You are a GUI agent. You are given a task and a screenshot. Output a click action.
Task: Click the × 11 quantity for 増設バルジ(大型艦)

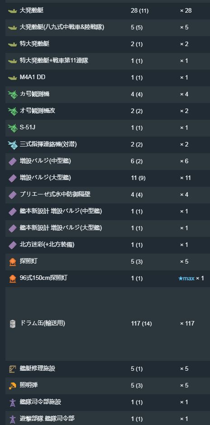coord(185,178)
